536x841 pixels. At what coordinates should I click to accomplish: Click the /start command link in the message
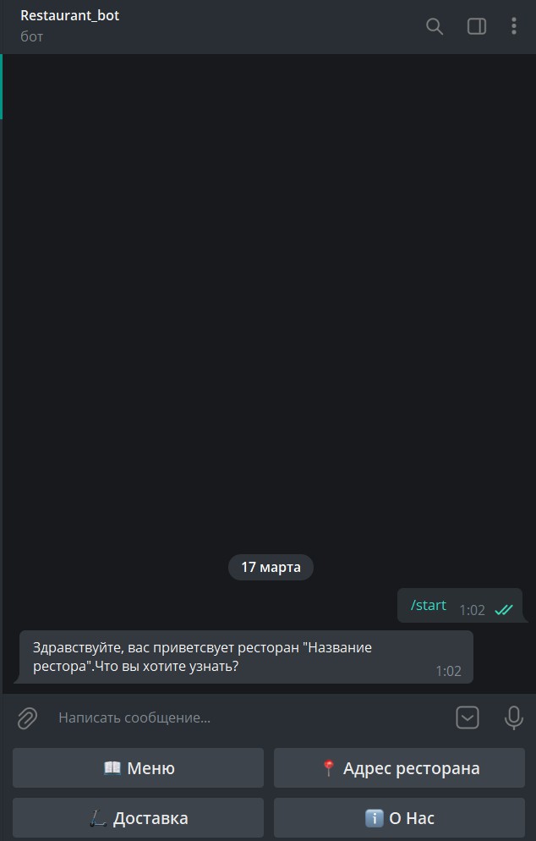click(x=429, y=605)
